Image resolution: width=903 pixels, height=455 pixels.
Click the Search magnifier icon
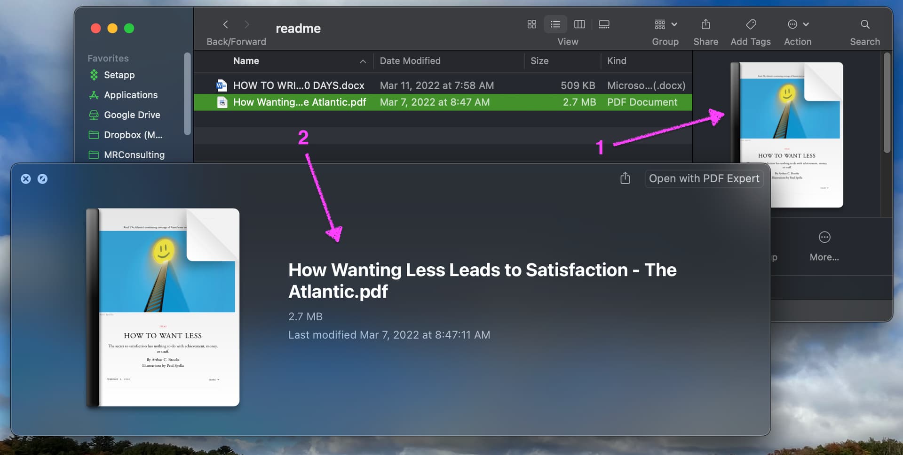[x=865, y=24]
